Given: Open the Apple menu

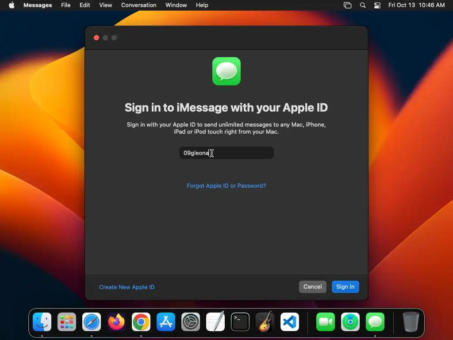Looking at the screenshot, I should tap(12, 5).
